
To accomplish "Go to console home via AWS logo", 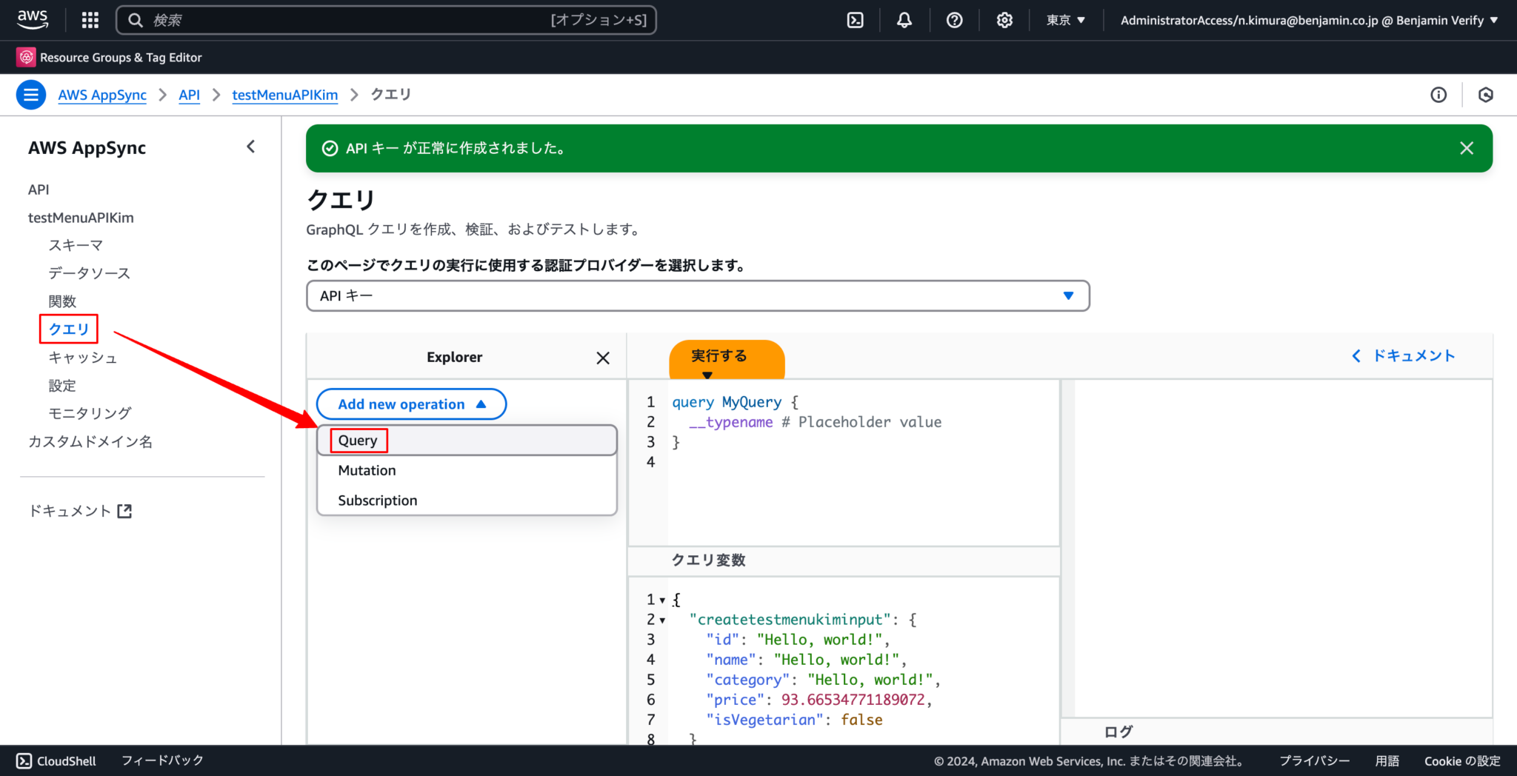I will point(32,19).
